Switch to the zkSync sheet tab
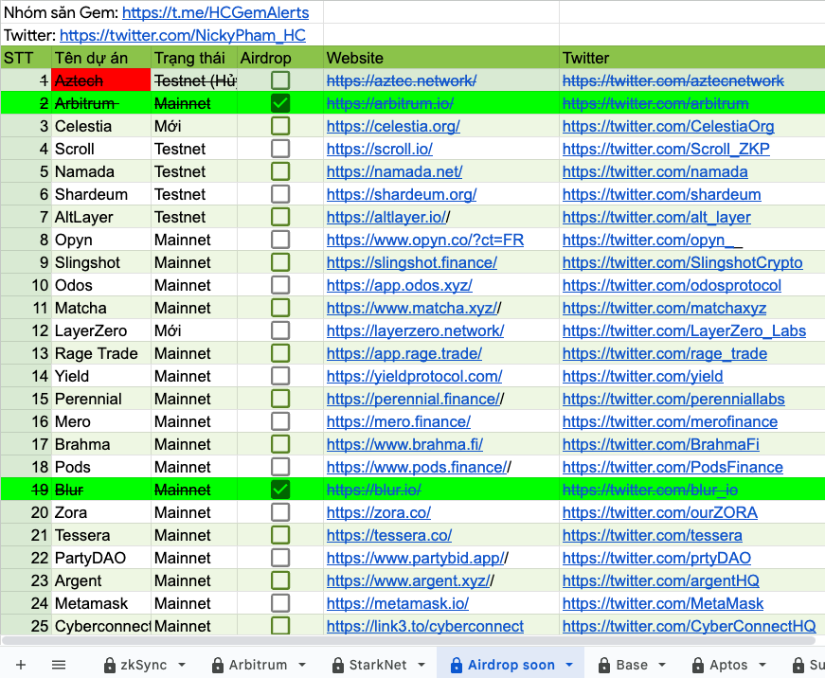825x678 pixels. 144,665
